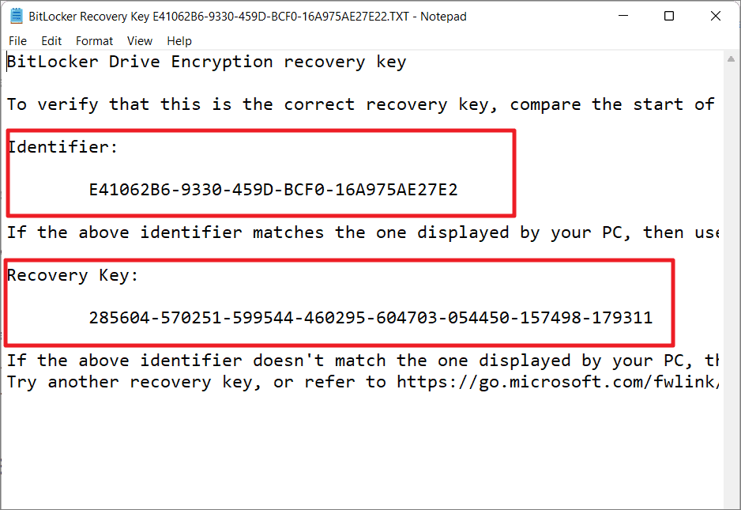Place cursor in the Recovery Key number line
Viewport: 741px width, 510px height.
(x=370, y=317)
